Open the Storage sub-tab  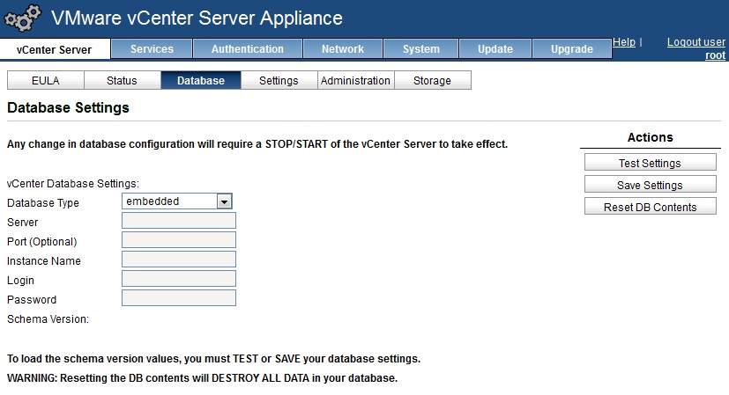pyautogui.click(x=433, y=80)
